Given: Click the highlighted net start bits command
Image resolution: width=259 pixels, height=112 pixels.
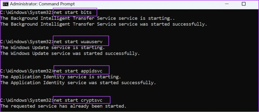Looking at the screenshot, I should pos(75,12).
